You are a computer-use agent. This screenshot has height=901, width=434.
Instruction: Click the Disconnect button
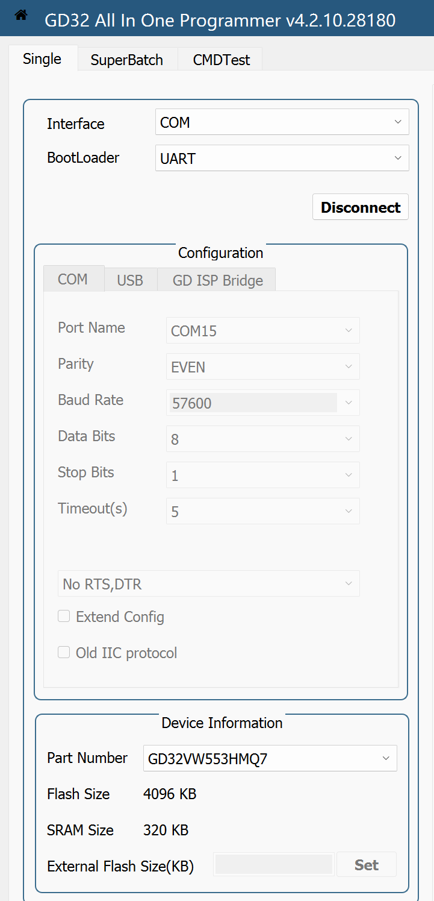pyautogui.click(x=361, y=207)
